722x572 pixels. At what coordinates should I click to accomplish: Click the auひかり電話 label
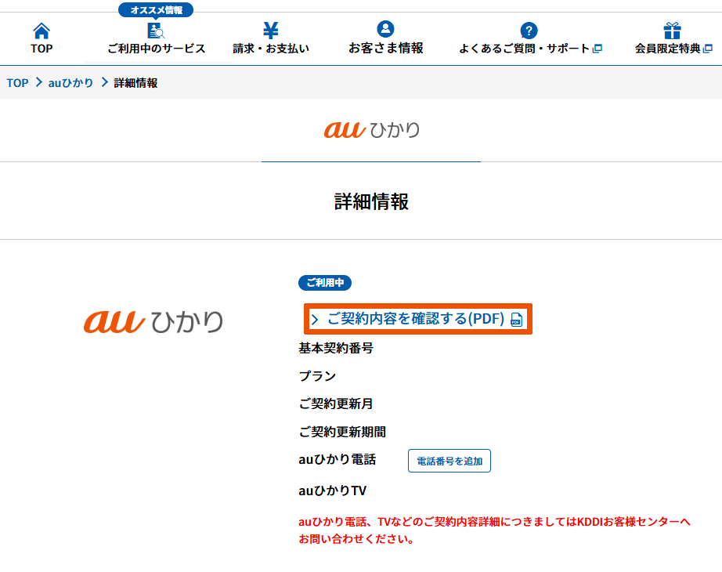[x=337, y=459]
